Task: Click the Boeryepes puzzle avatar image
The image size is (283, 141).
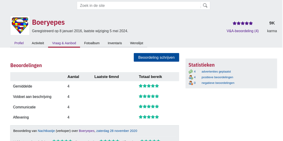Action: pyautogui.click(x=20, y=25)
